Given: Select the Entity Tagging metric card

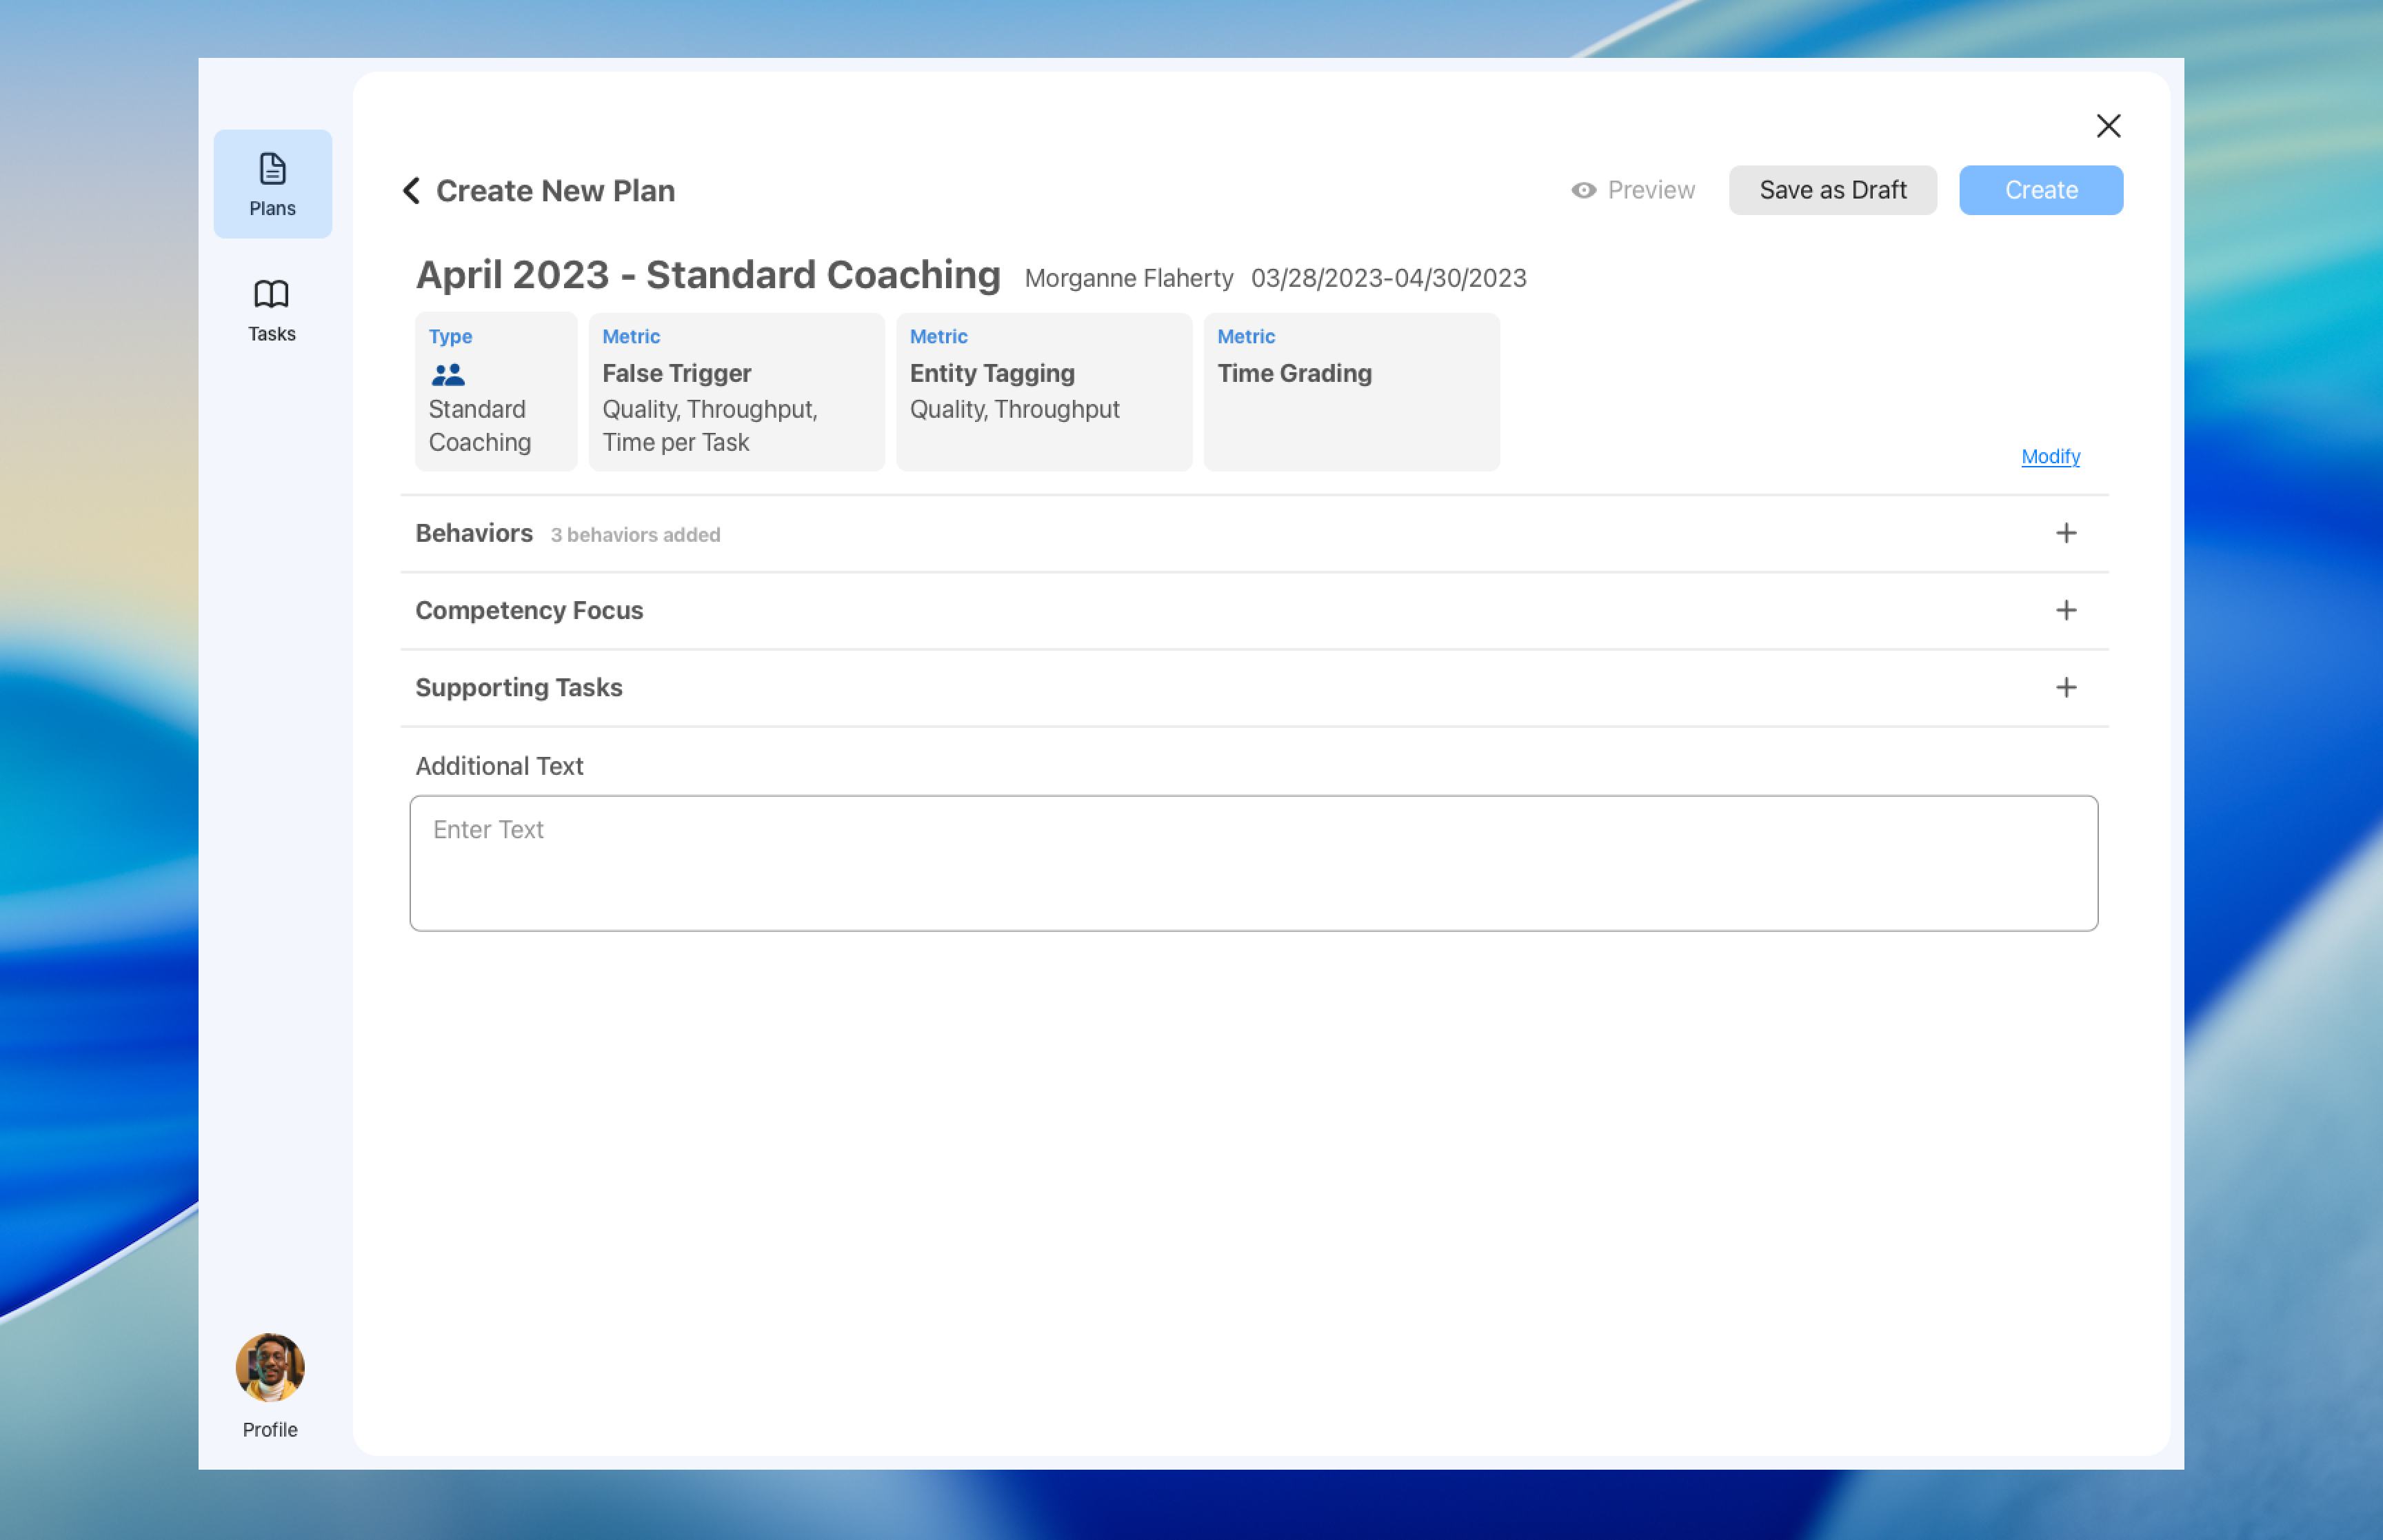Looking at the screenshot, I should coord(1044,392).
